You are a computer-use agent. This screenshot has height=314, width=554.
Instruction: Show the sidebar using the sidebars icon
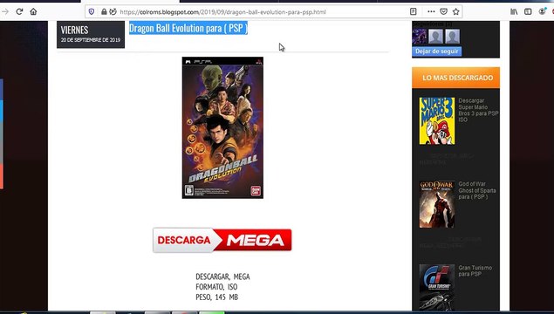[528, 11]
